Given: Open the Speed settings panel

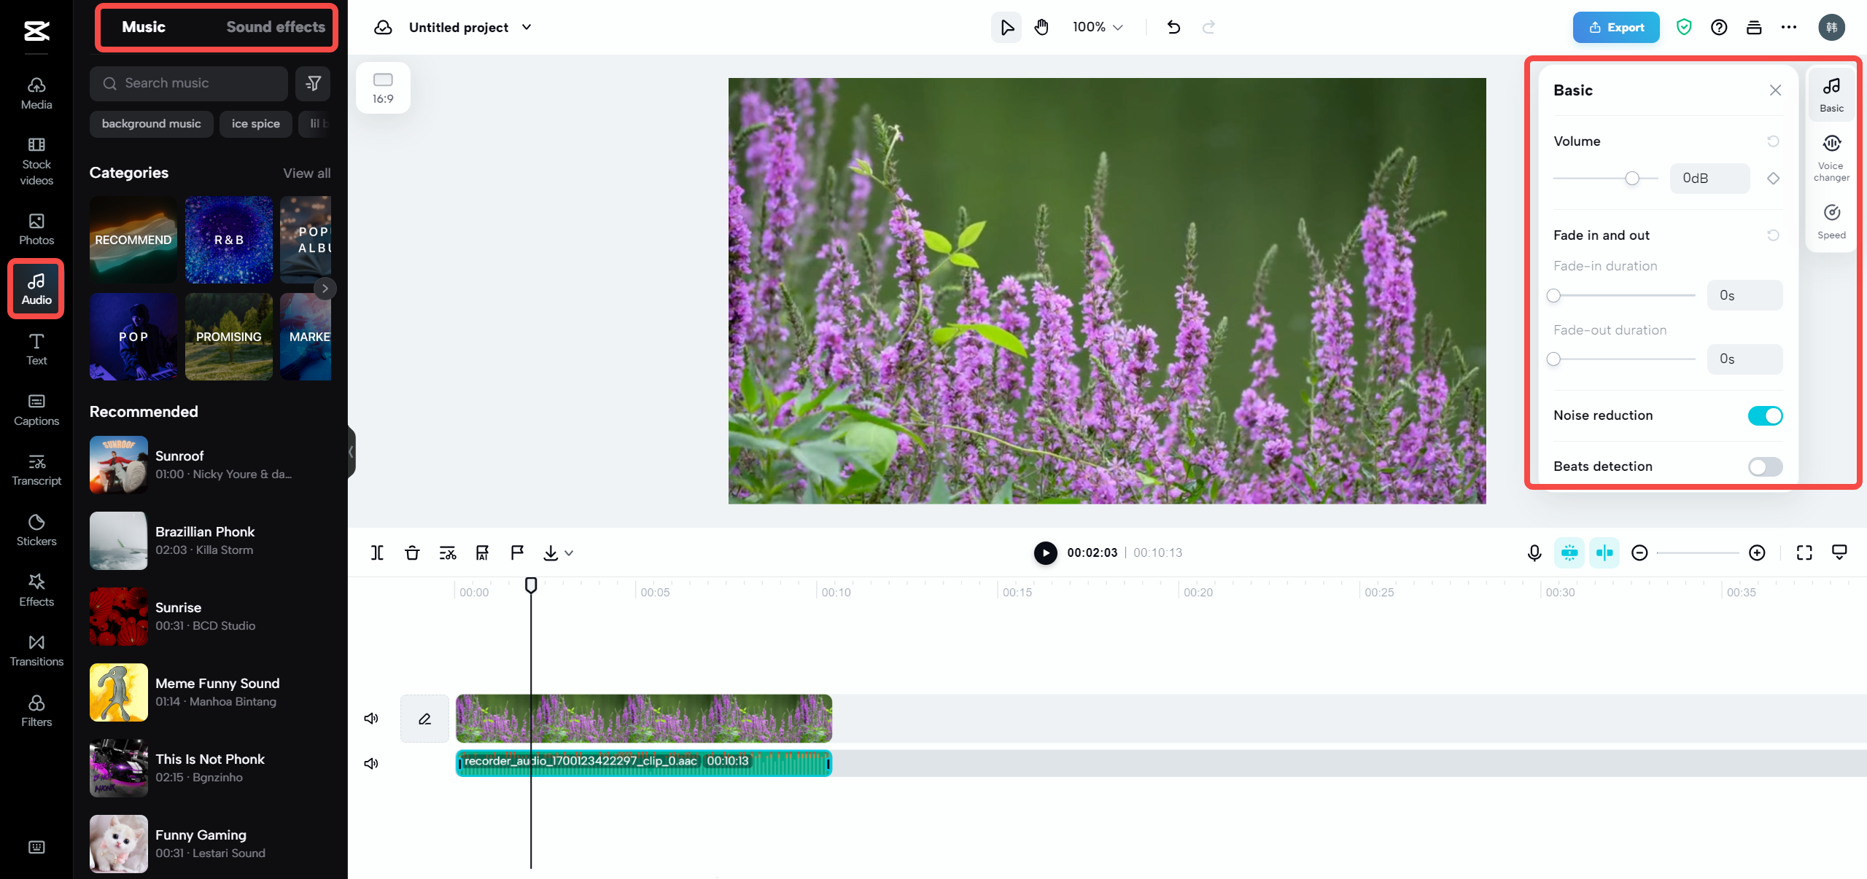Looking at the screenshot, I should pos(1831,219).
